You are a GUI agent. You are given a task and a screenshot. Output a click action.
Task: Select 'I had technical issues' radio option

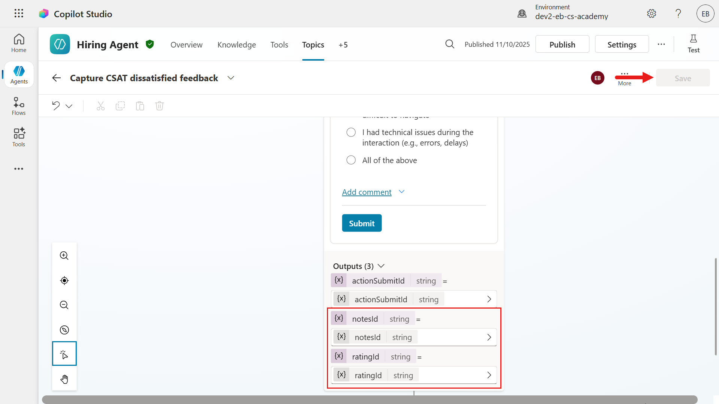coord(351,132)
